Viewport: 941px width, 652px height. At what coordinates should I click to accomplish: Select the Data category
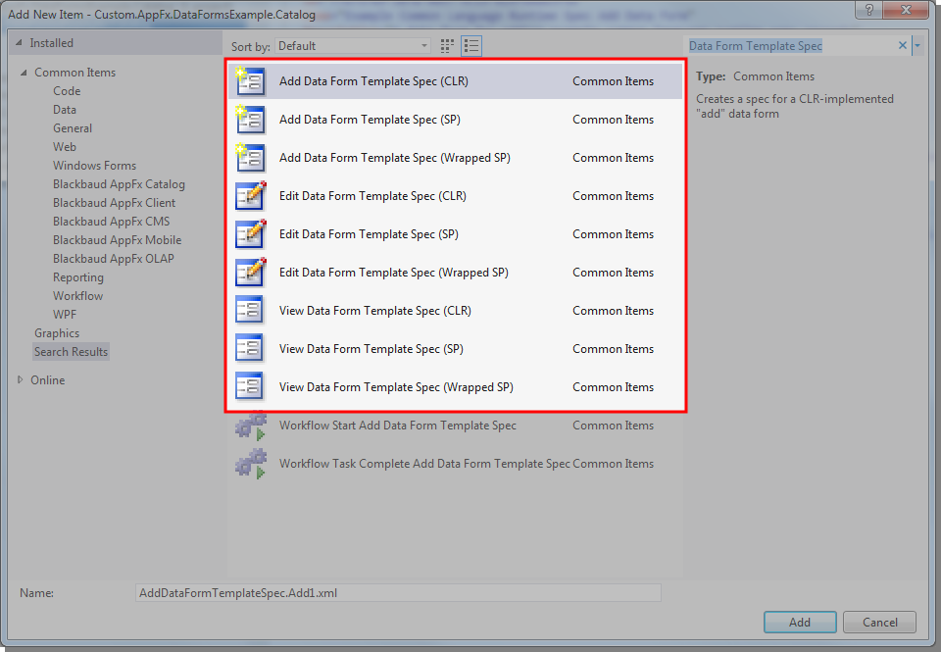(x=65, y=110)
